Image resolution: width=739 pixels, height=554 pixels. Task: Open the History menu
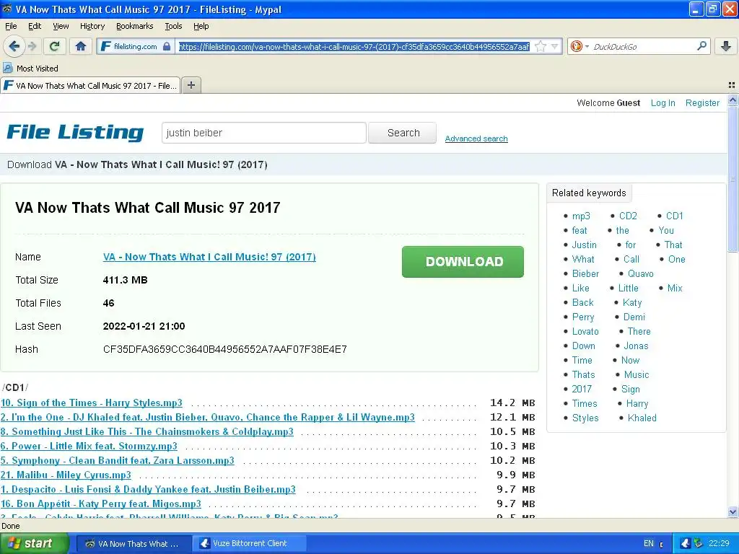(x=92, y=26)
